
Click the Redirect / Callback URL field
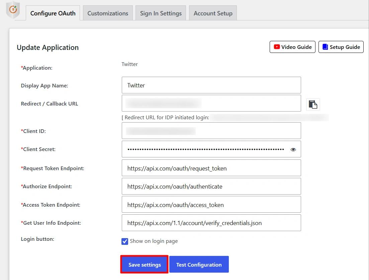click(x=211, y=103)
